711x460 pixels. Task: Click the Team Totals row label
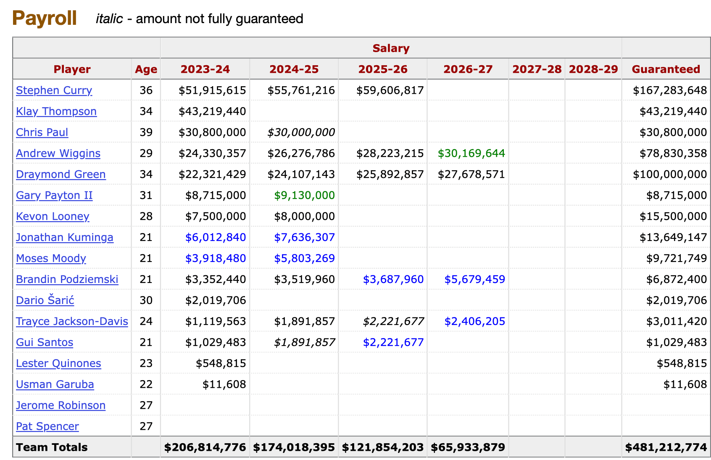click(52, 447)
